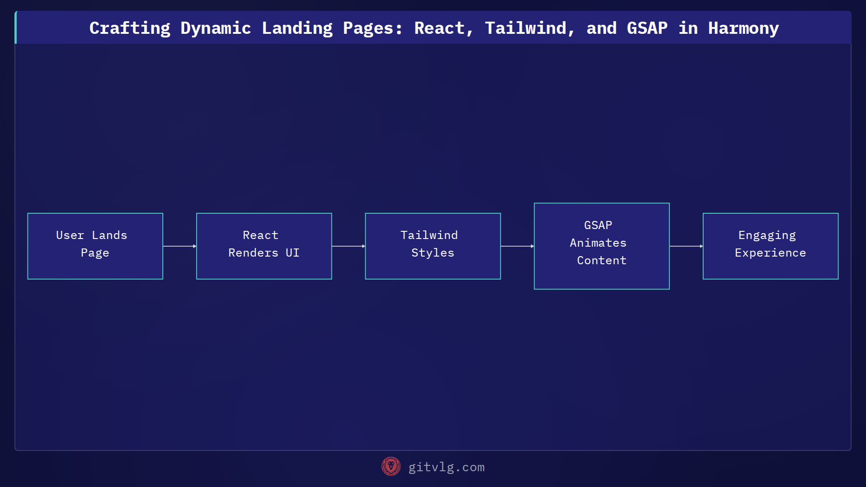Click the 'GSAP Animates Content' node

602,246
